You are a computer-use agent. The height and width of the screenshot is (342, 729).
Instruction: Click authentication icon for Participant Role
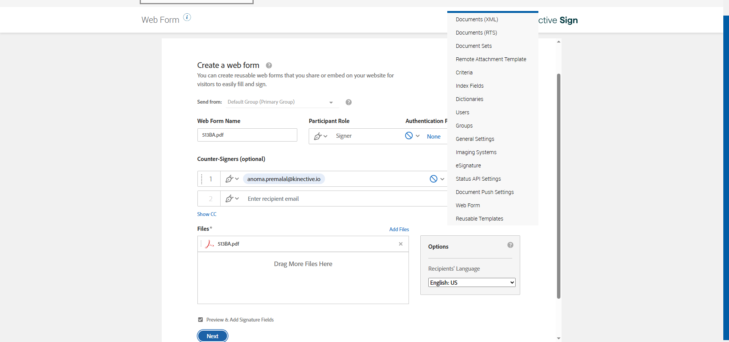coord(409,136)
